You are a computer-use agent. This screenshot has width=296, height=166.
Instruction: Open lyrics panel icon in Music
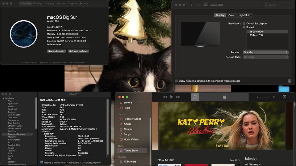coord(284,97)
